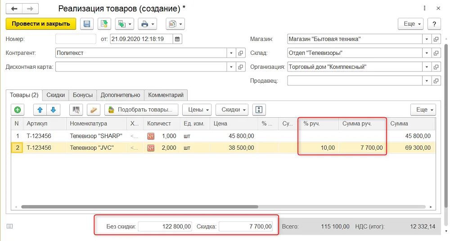
Task: Click the barcode search icon
Action: coord(76,110)
